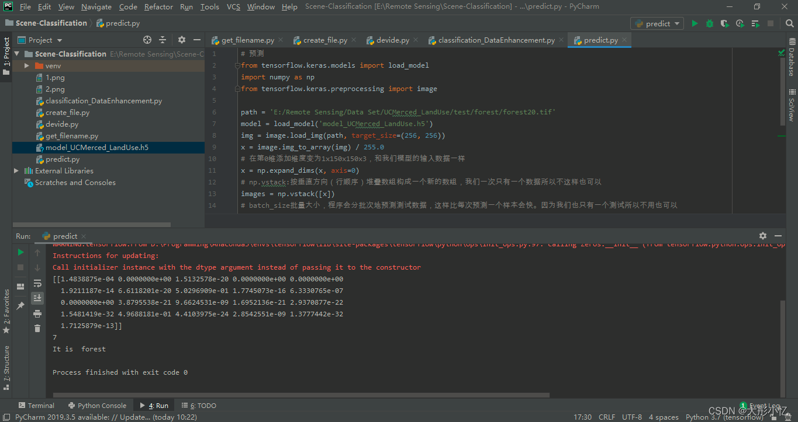The image size is (798, 422).
Task: Toggle soft-wrap in Run console
Action: point(37,283)
